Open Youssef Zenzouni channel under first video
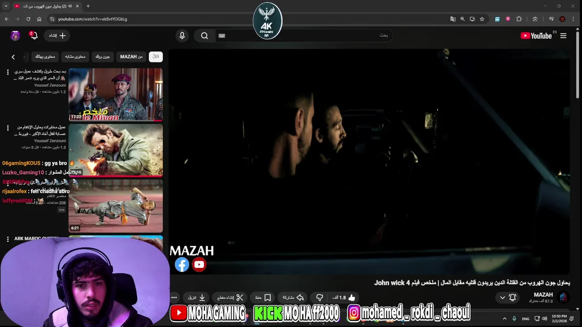Image resolution: width=582 pixels, height=327 pixels. [50, 85]
